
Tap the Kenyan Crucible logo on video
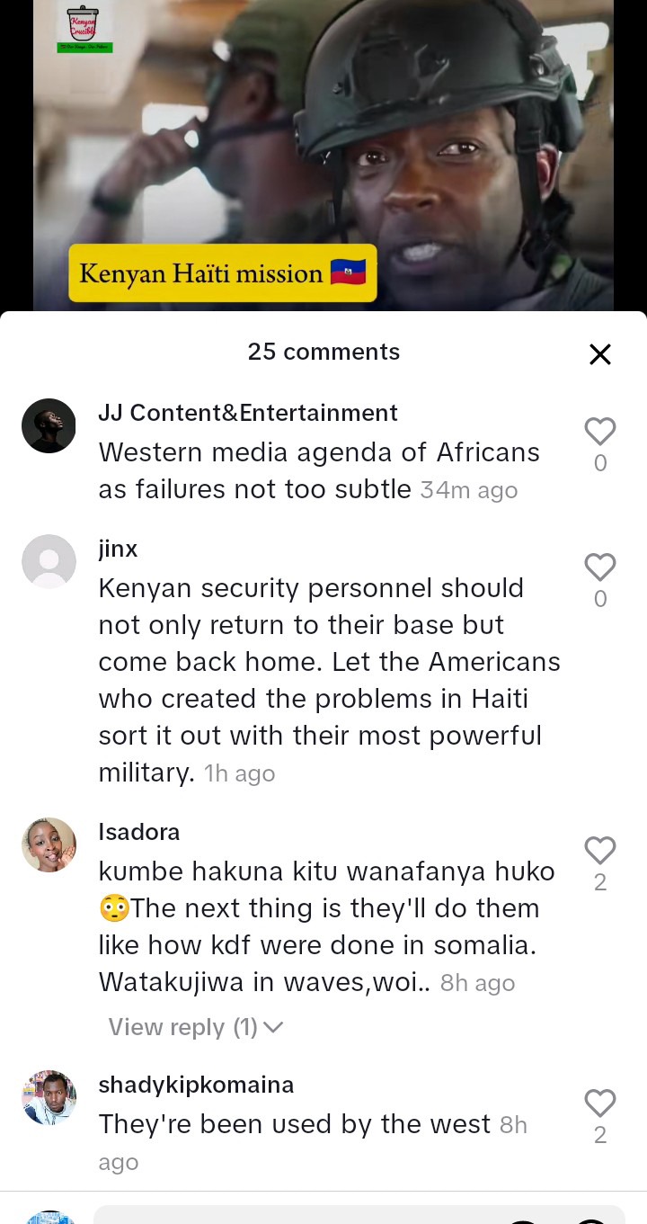coord(84,28)
